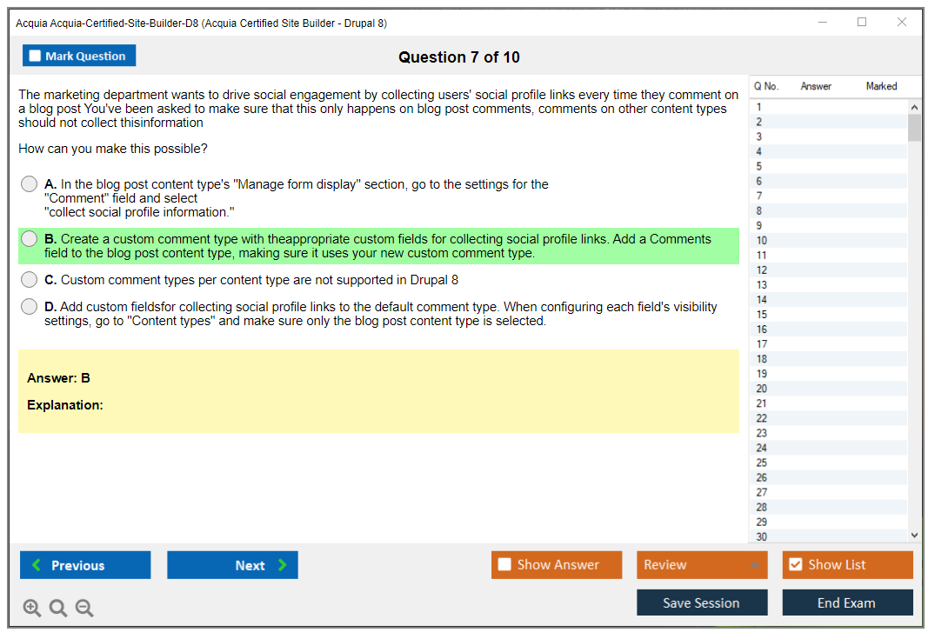The width and height of the screenshot is (935, 639).
Task: Maximize the exam window
Action: pos(862,23)
